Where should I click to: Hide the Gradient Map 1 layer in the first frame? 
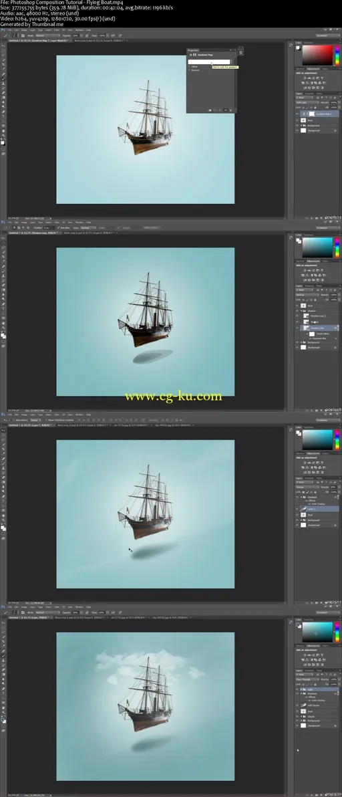297,114
